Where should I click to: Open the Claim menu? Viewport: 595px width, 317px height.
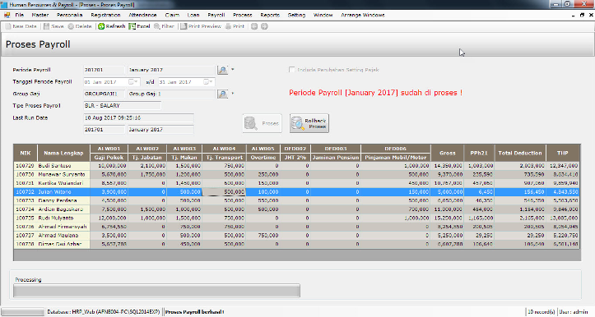[172, 15]
